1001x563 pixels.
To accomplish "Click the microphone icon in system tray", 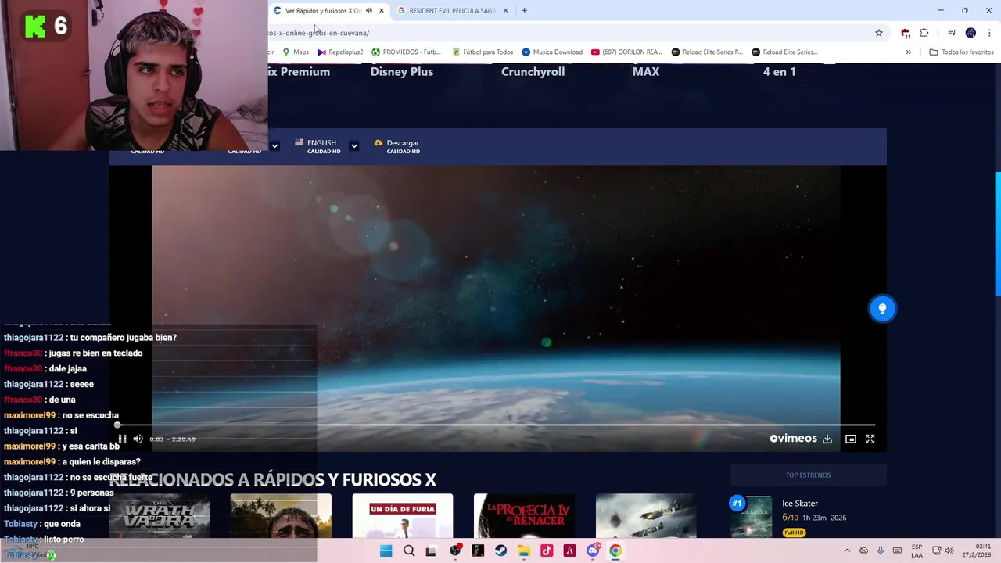I will [x=881, y=551].
